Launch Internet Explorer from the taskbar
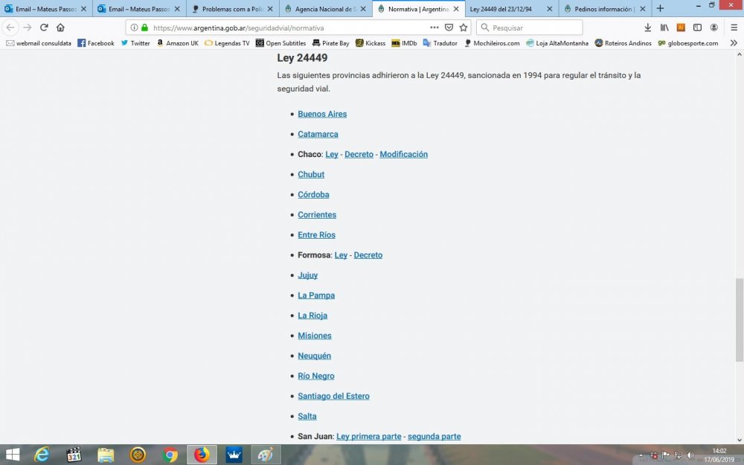Screen dimensions: 744x465 coord(42,455)
